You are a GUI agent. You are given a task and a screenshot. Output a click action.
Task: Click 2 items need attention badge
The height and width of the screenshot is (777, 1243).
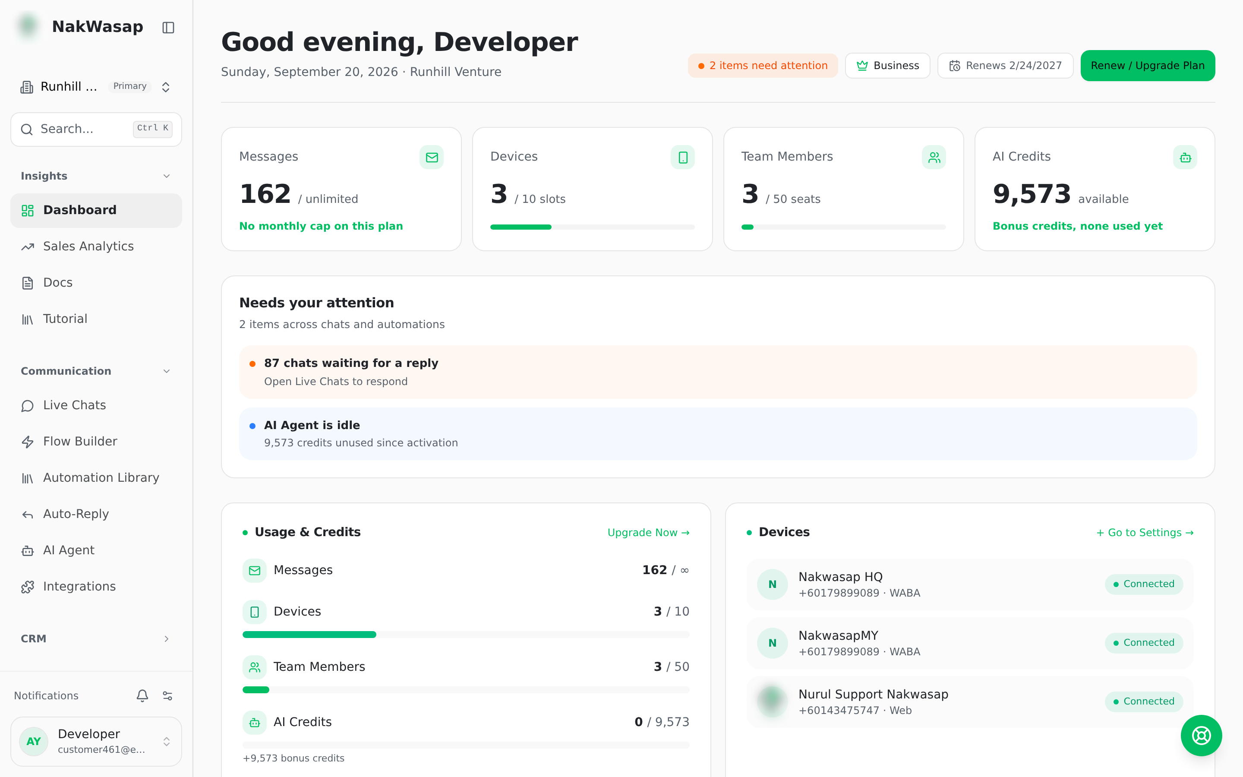click(763, 66)
